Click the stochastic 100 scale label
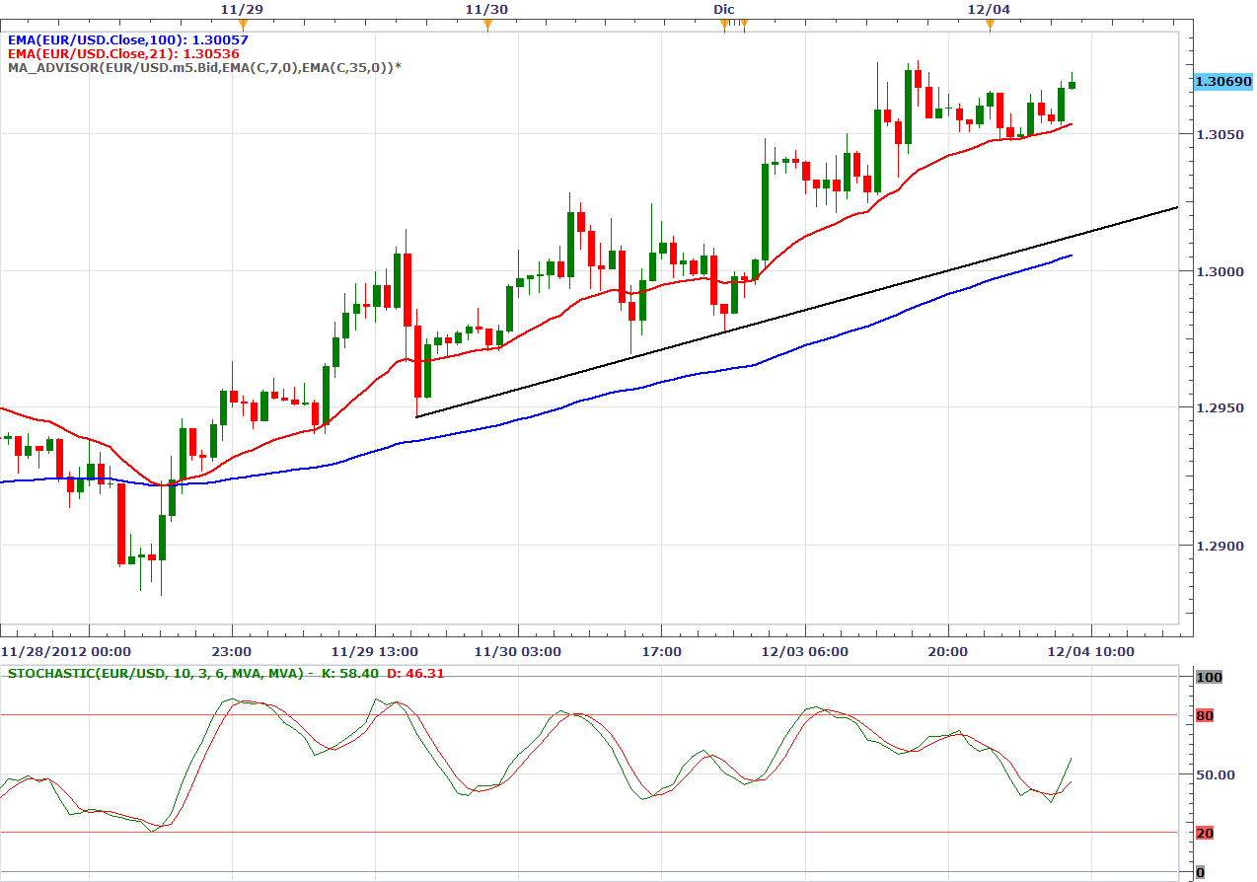This screenshot has width=1257, height=882. 1209,677
